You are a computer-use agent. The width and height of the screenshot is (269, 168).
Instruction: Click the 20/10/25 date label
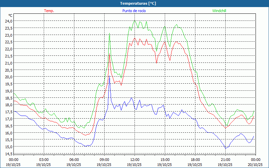[255, 165]
